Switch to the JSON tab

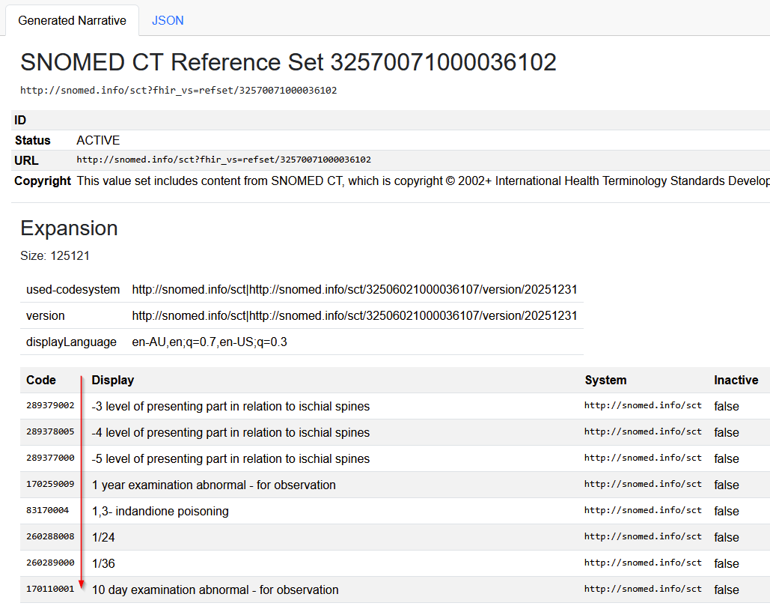click(x=168, y=21)
